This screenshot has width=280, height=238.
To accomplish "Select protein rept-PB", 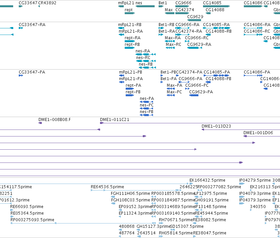I will tap(133, 92).
